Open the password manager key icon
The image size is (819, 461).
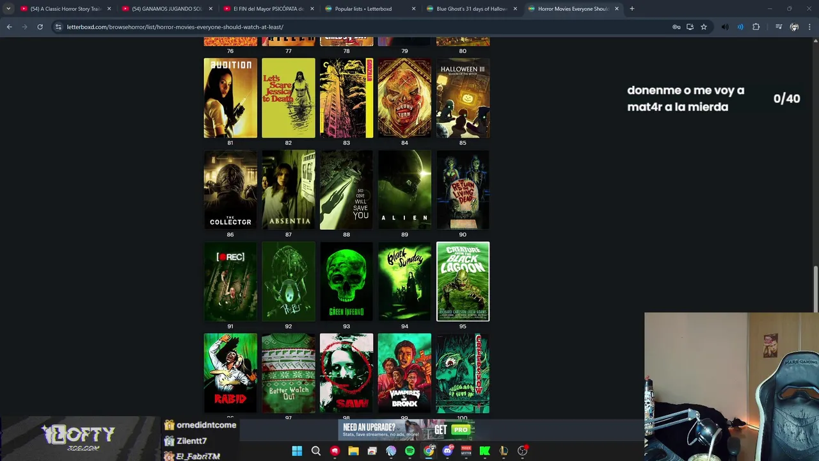pos(676,27)
